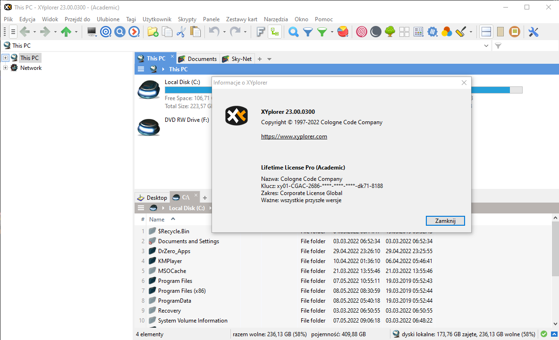Toggle the navigation tree icon in toolbar
559x340 pixels.
275,32
